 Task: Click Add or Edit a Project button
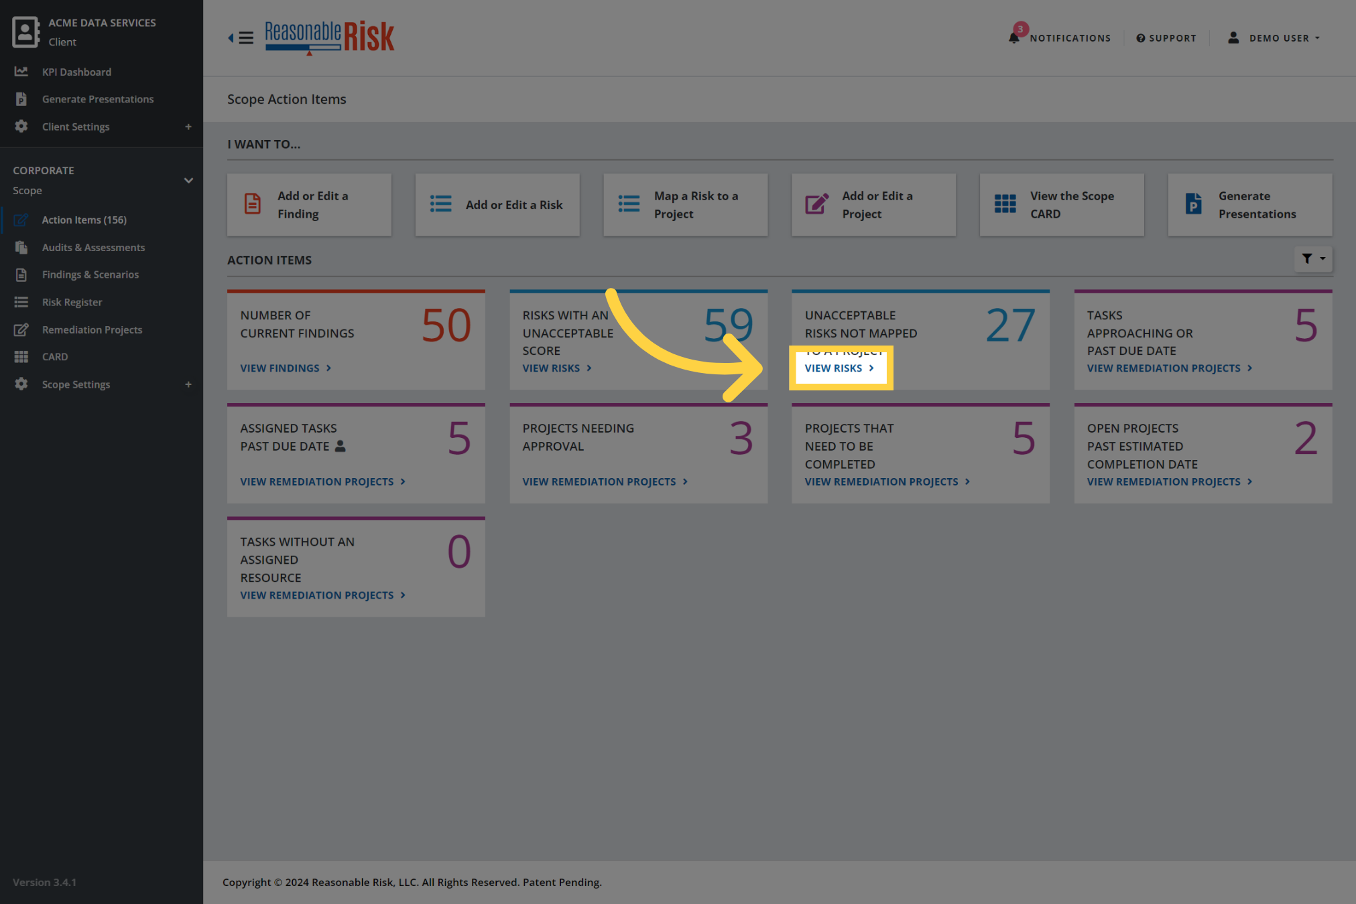[873, 205]
